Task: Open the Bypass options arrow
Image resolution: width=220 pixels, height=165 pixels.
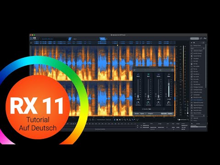Action: pos(146,114)
